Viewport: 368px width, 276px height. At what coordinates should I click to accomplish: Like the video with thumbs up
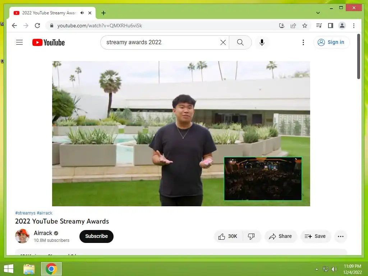[x=227, y=236]
